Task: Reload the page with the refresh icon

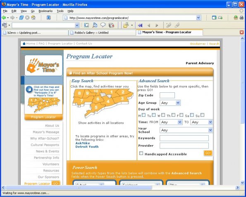Action: (21, 18)
